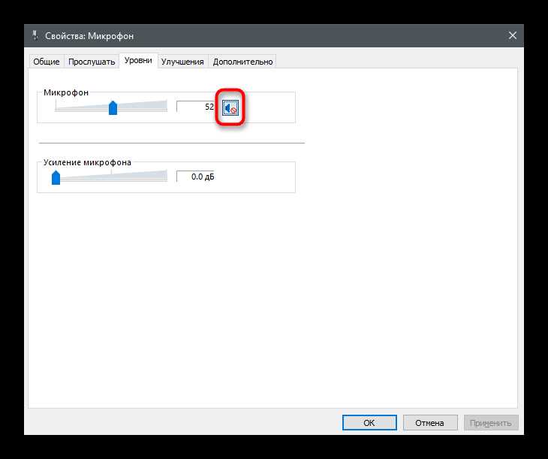This screenshot has width=548, height=459.
Task: Click the Свойства: Микрофон title bar text
Action: 89,36
